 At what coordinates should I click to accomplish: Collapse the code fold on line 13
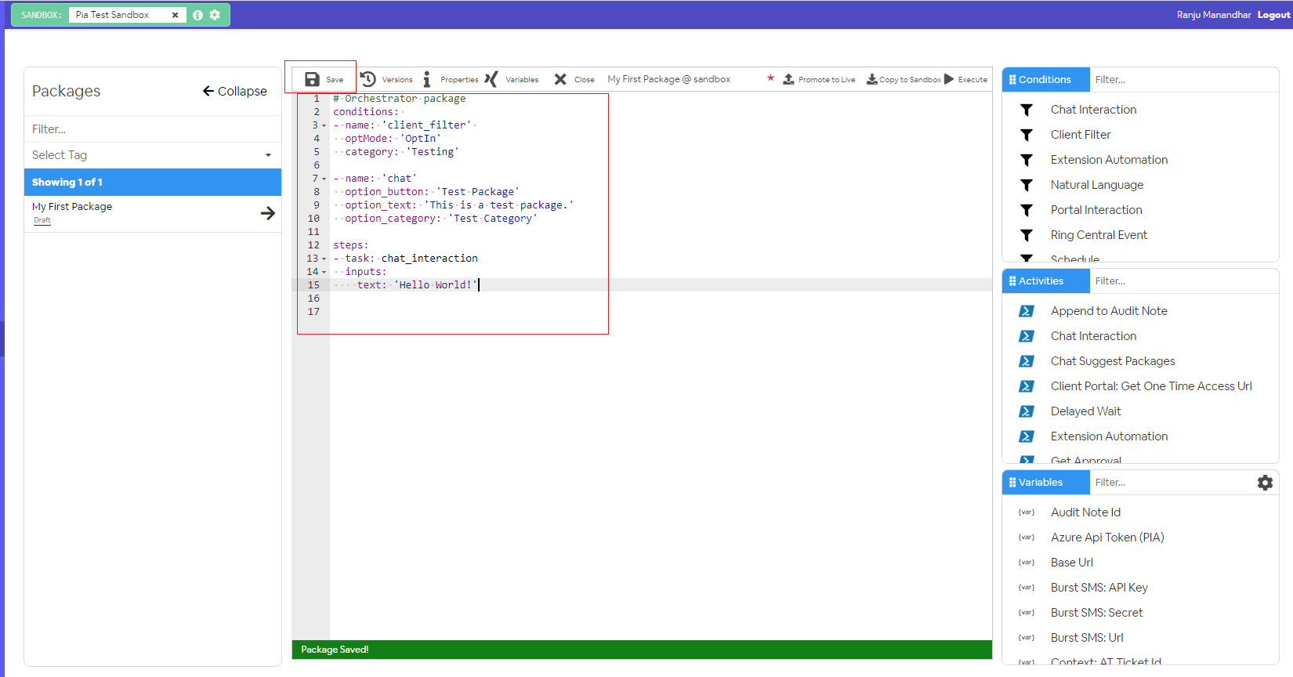pyautogui.click(x=324, y=259)
